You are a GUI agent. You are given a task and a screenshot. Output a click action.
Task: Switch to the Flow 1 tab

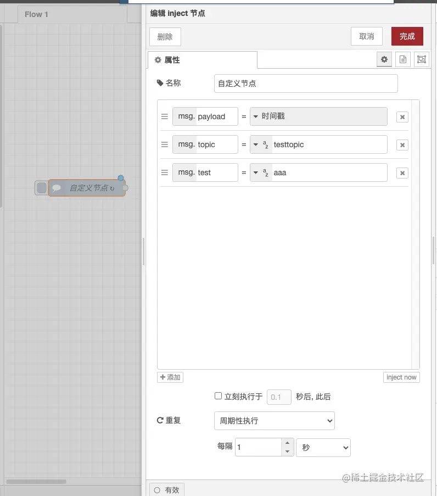point(72,14)
